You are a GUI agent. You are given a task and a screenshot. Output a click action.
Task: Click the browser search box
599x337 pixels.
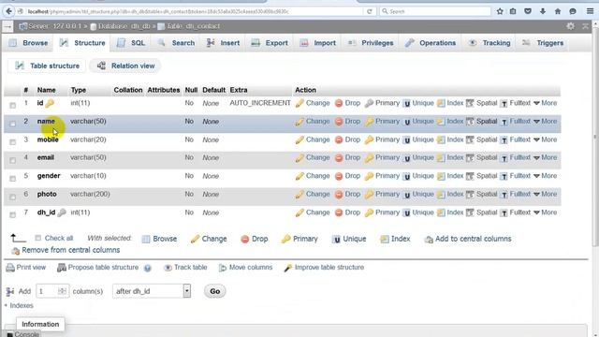coord(435,11)
